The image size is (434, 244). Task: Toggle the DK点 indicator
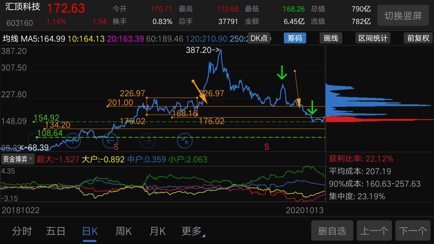pos(259,38)
